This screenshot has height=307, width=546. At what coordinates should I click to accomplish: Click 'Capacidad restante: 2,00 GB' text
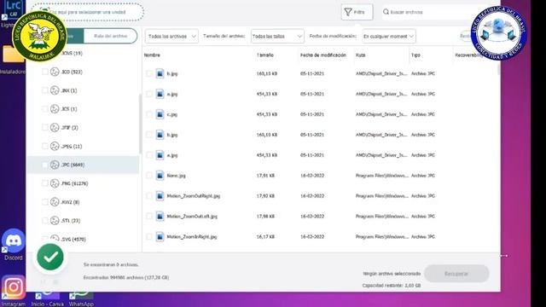(392, 286)
